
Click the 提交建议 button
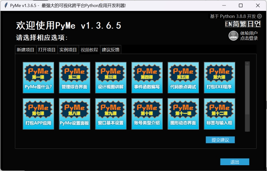[220, 140]
